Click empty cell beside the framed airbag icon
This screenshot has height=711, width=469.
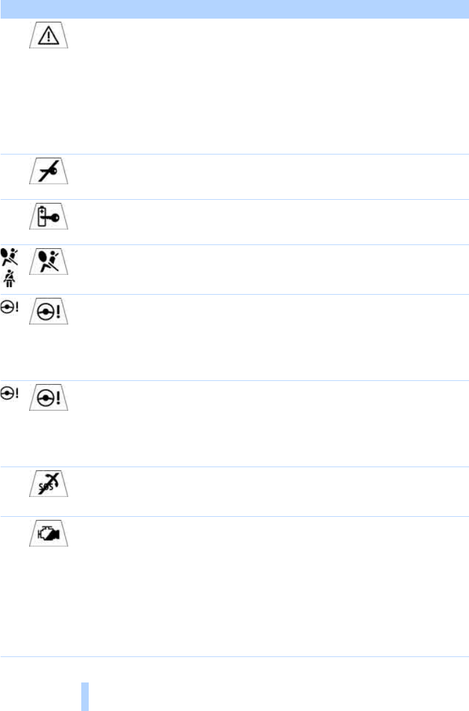pos(269,269)
